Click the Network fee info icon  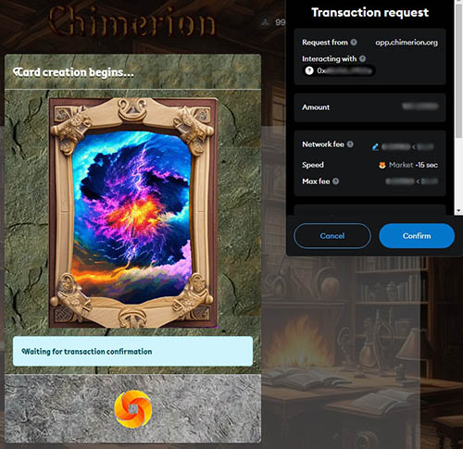tap(350, 143)
